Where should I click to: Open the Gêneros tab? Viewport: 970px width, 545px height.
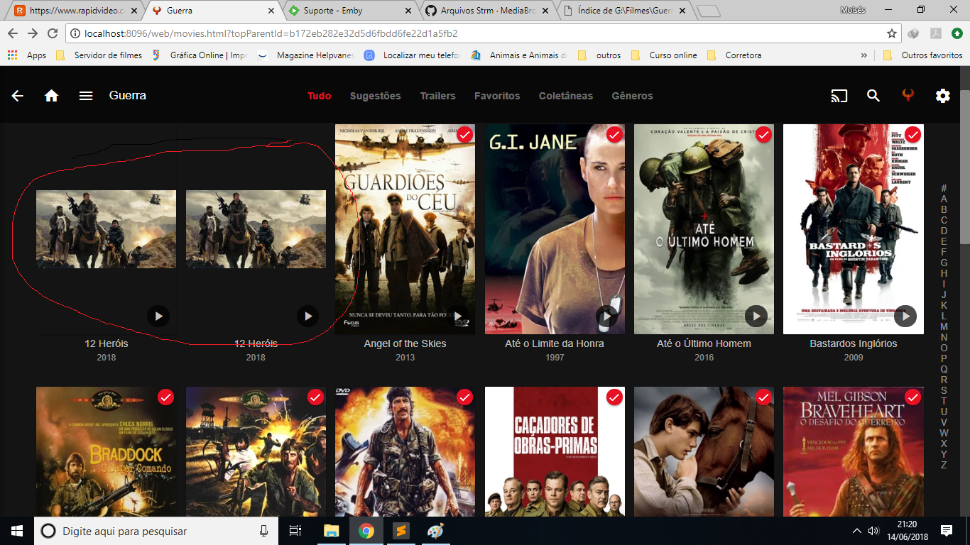point(632,96)
